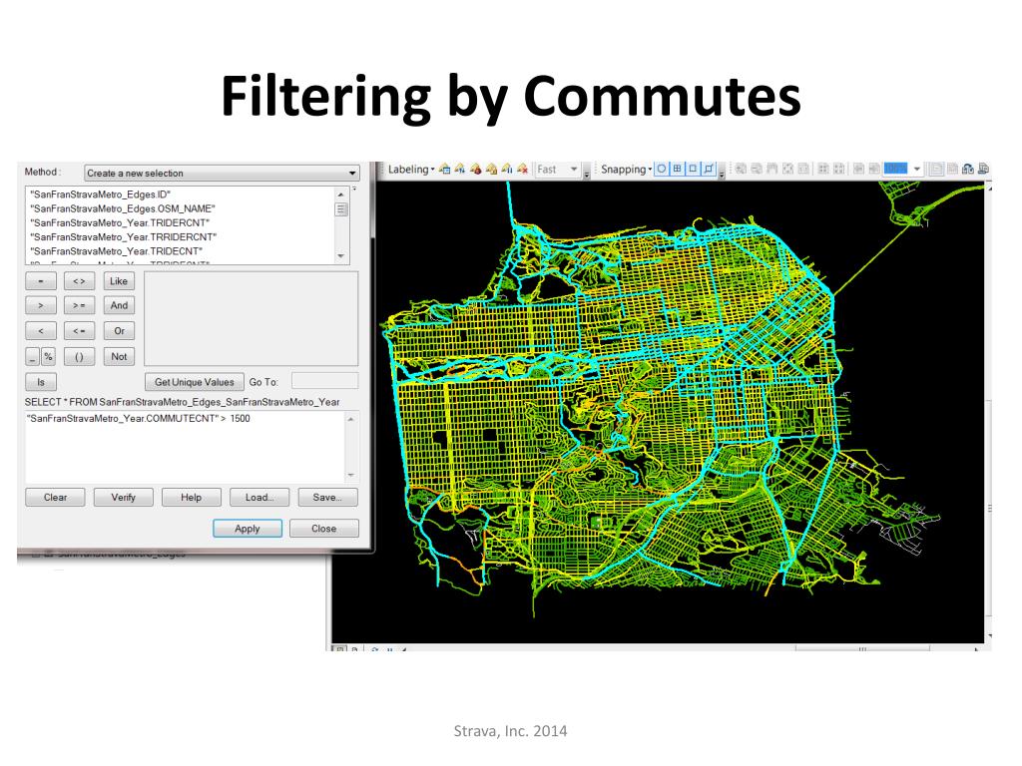Click the And operator button
Screen dimensions: 1022x766
119,305
